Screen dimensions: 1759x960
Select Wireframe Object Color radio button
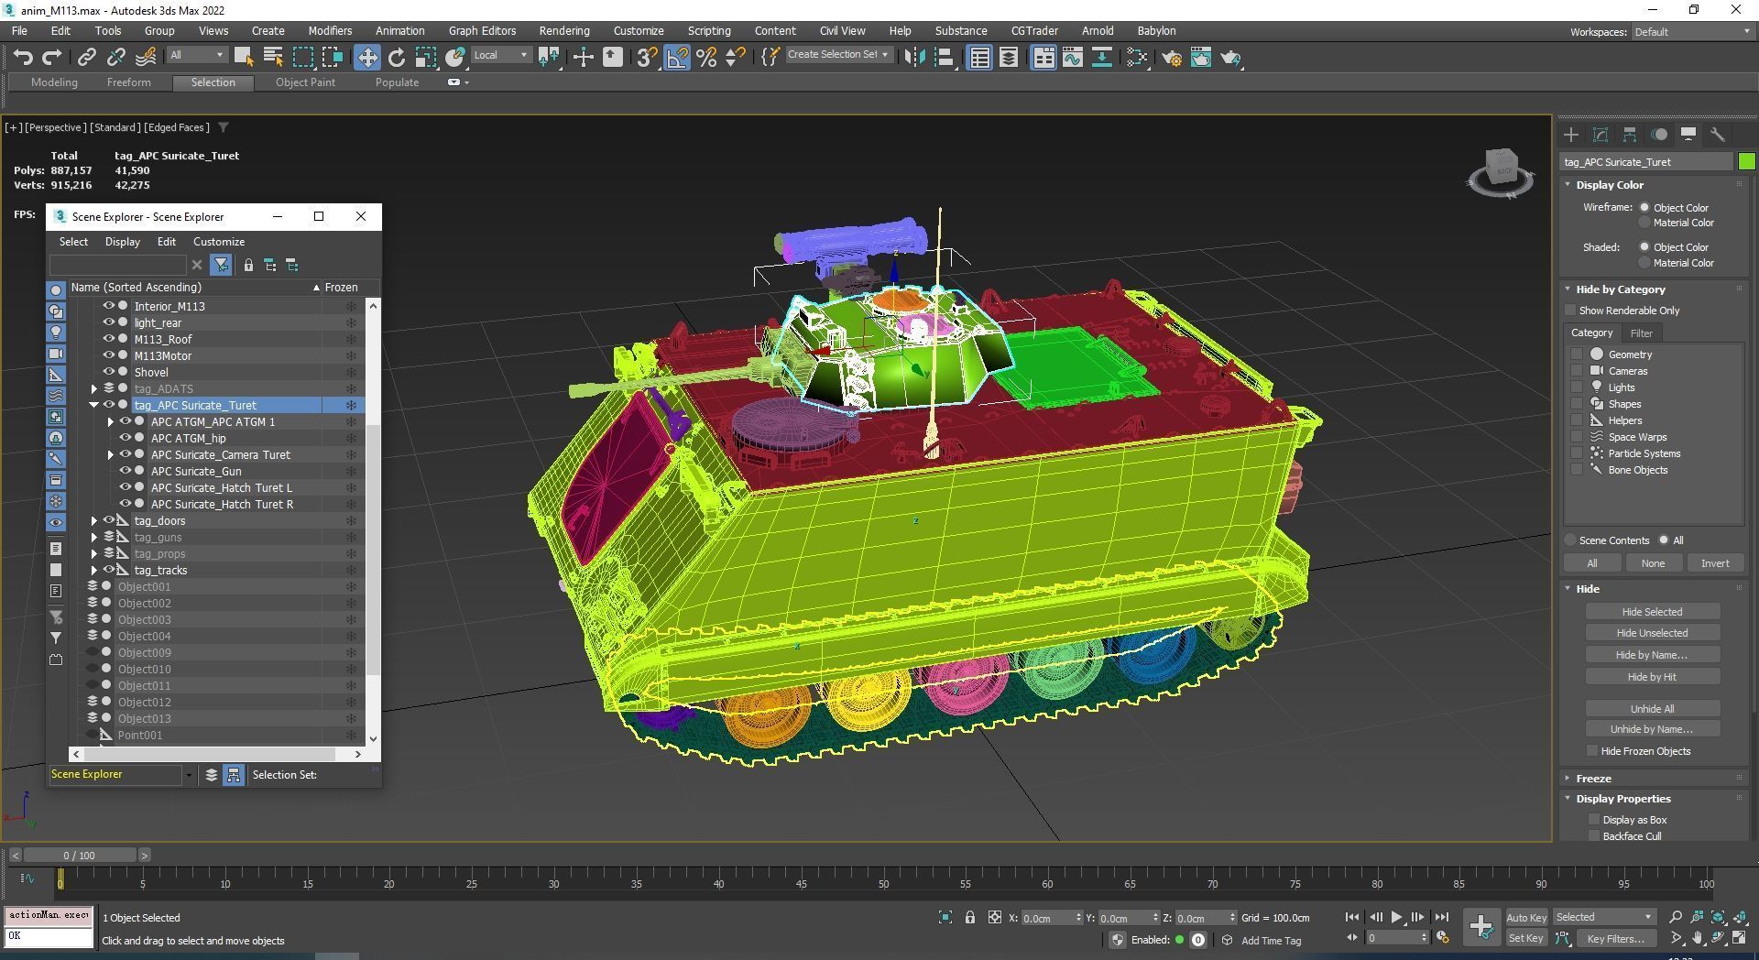[x=1644, y=208]
